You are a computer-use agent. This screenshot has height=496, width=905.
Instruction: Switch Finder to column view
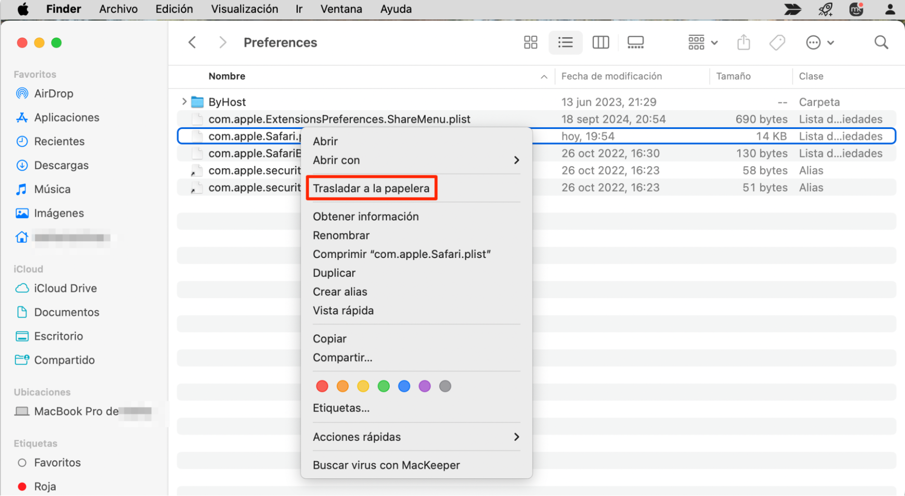(x=601, y=43)
